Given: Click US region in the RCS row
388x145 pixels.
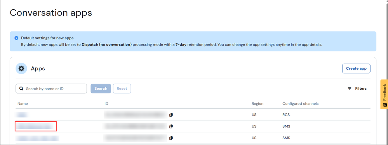Looking at the screenshot, I should (254, 115).
